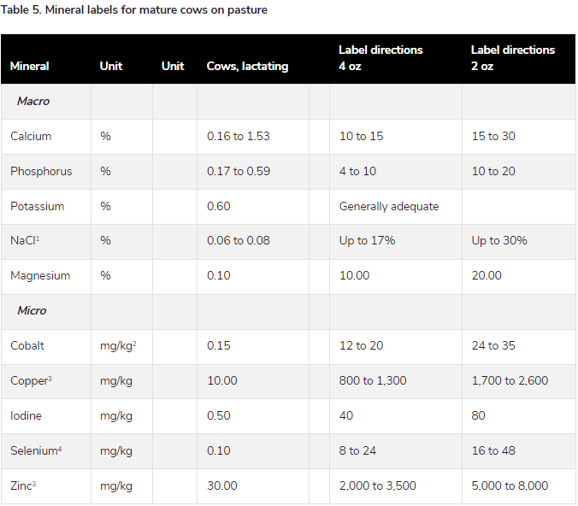The image size is (578, 506).
Task: Select the Iodine row name cell
Action: pyautogui.click(x=26, y=416)
